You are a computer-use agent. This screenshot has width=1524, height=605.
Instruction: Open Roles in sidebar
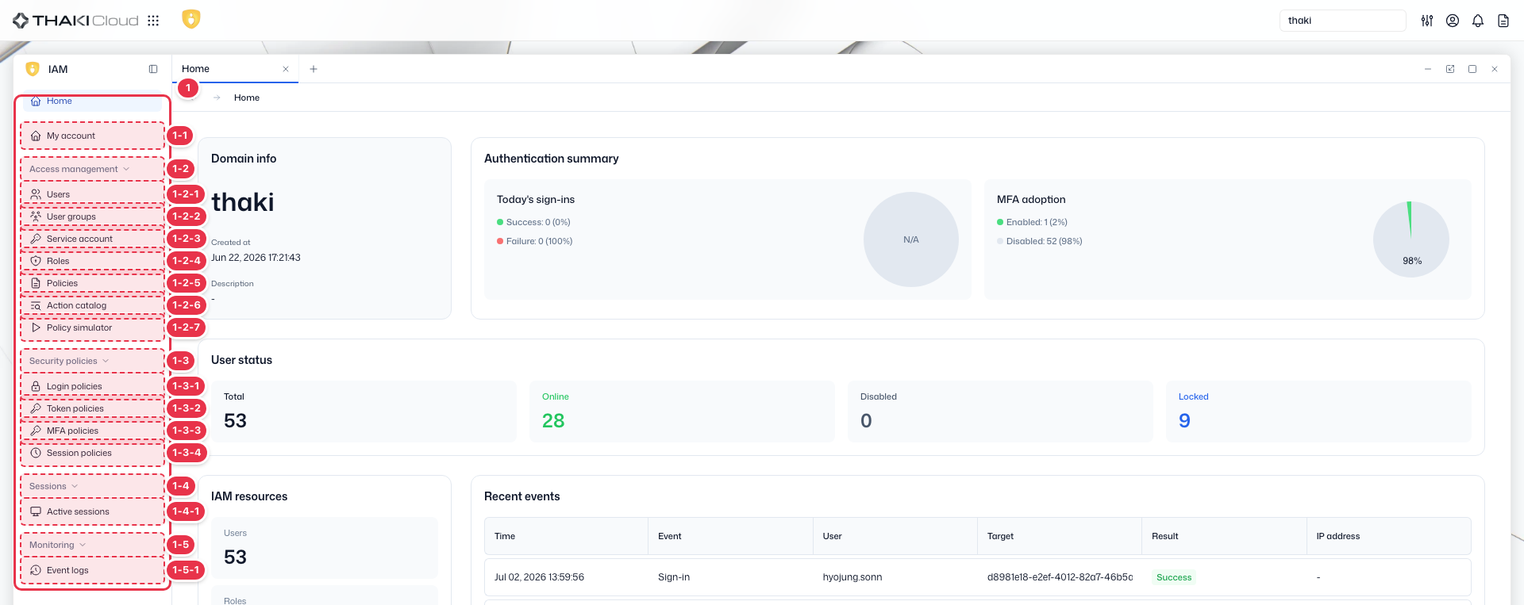(x=92, y=261)
